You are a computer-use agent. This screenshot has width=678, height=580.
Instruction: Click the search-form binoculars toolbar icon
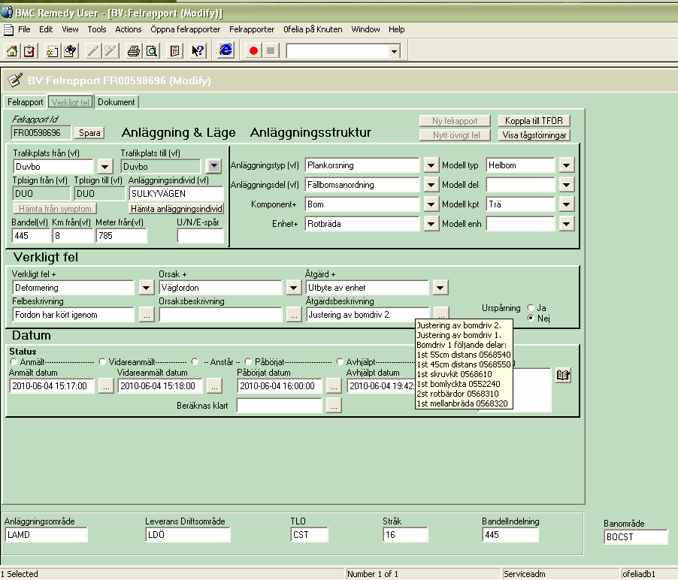[70, 51]
